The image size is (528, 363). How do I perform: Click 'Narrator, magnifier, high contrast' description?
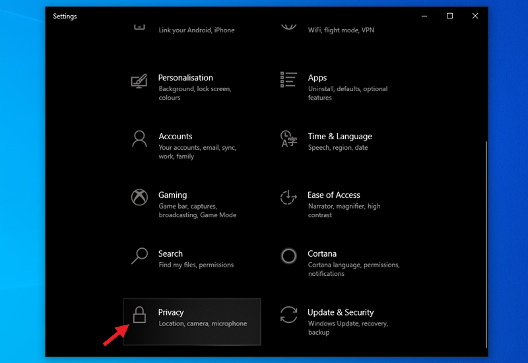pyautogui.click(x=344, y=211)
